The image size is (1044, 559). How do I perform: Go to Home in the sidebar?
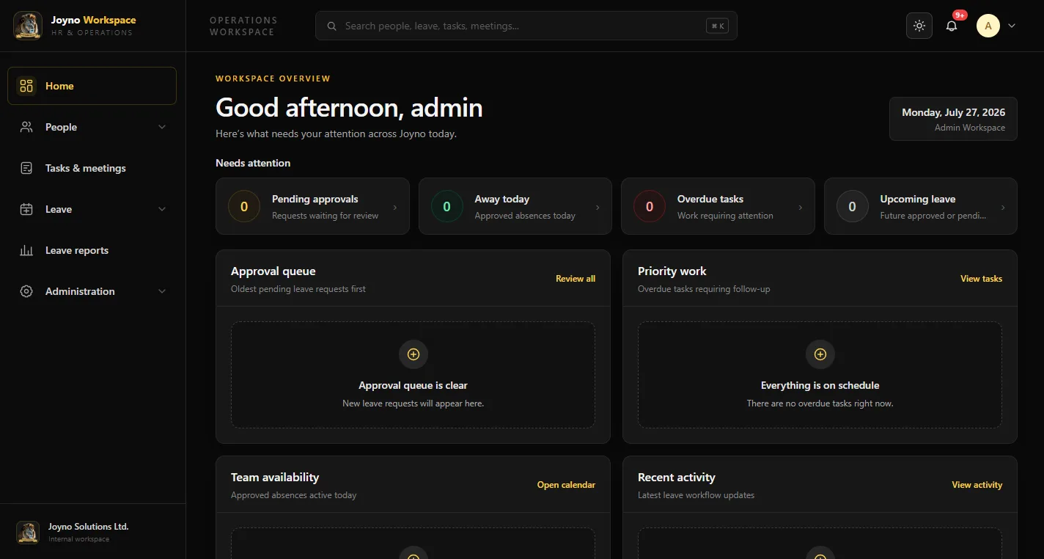tap(92, 86)
